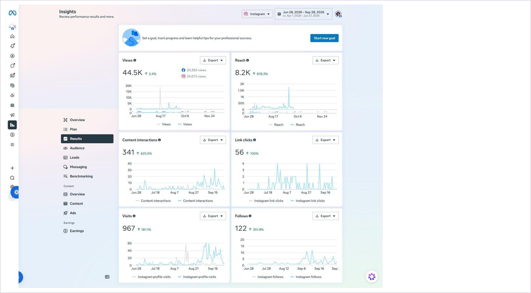
Task: Open the Monetization dollar icon in left rail
Action: (12, 134)
